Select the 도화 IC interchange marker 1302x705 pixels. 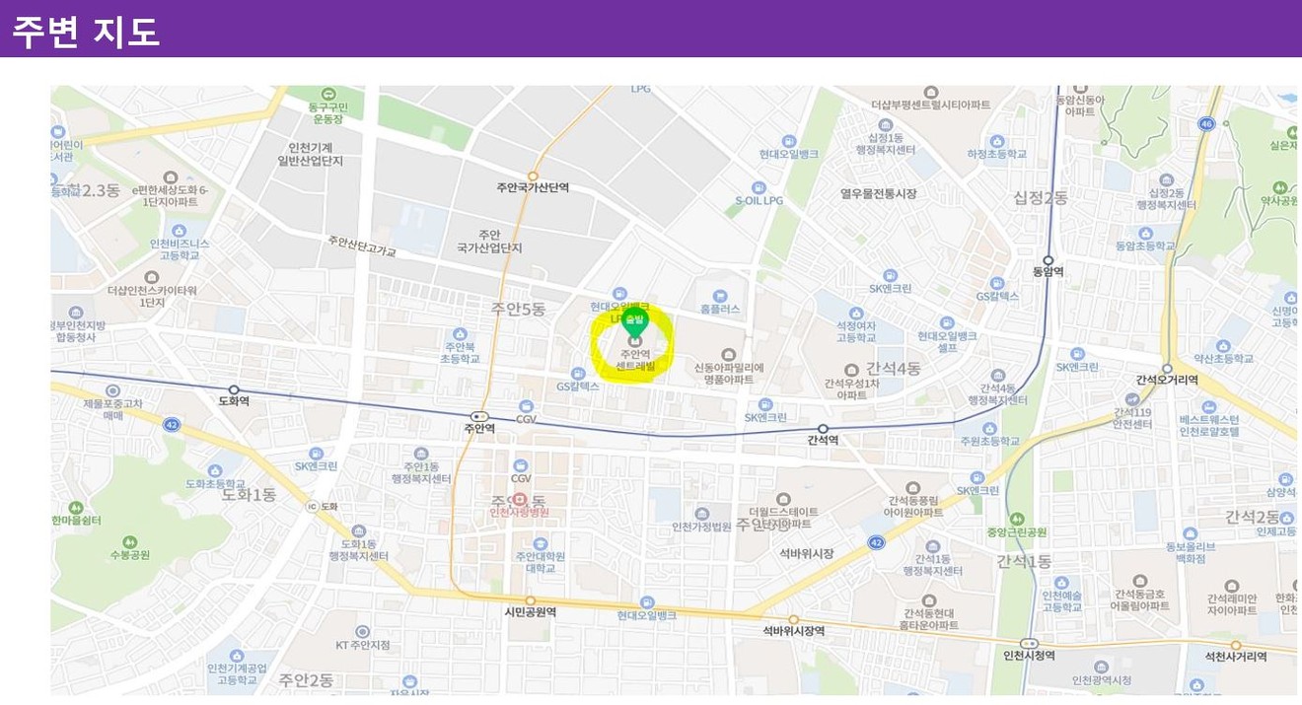312,507
